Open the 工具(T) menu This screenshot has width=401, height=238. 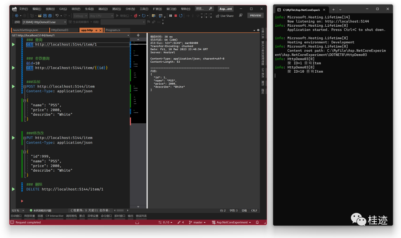coord(144,9)
